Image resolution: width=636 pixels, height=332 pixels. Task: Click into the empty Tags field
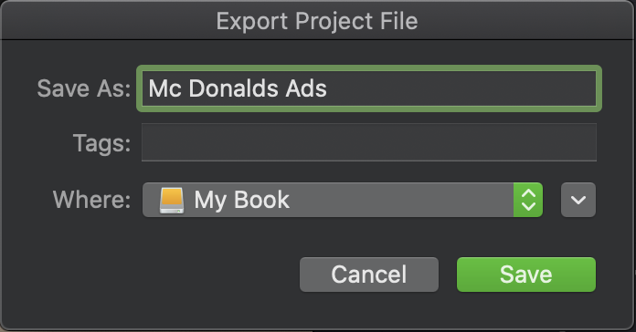(368, 142)
